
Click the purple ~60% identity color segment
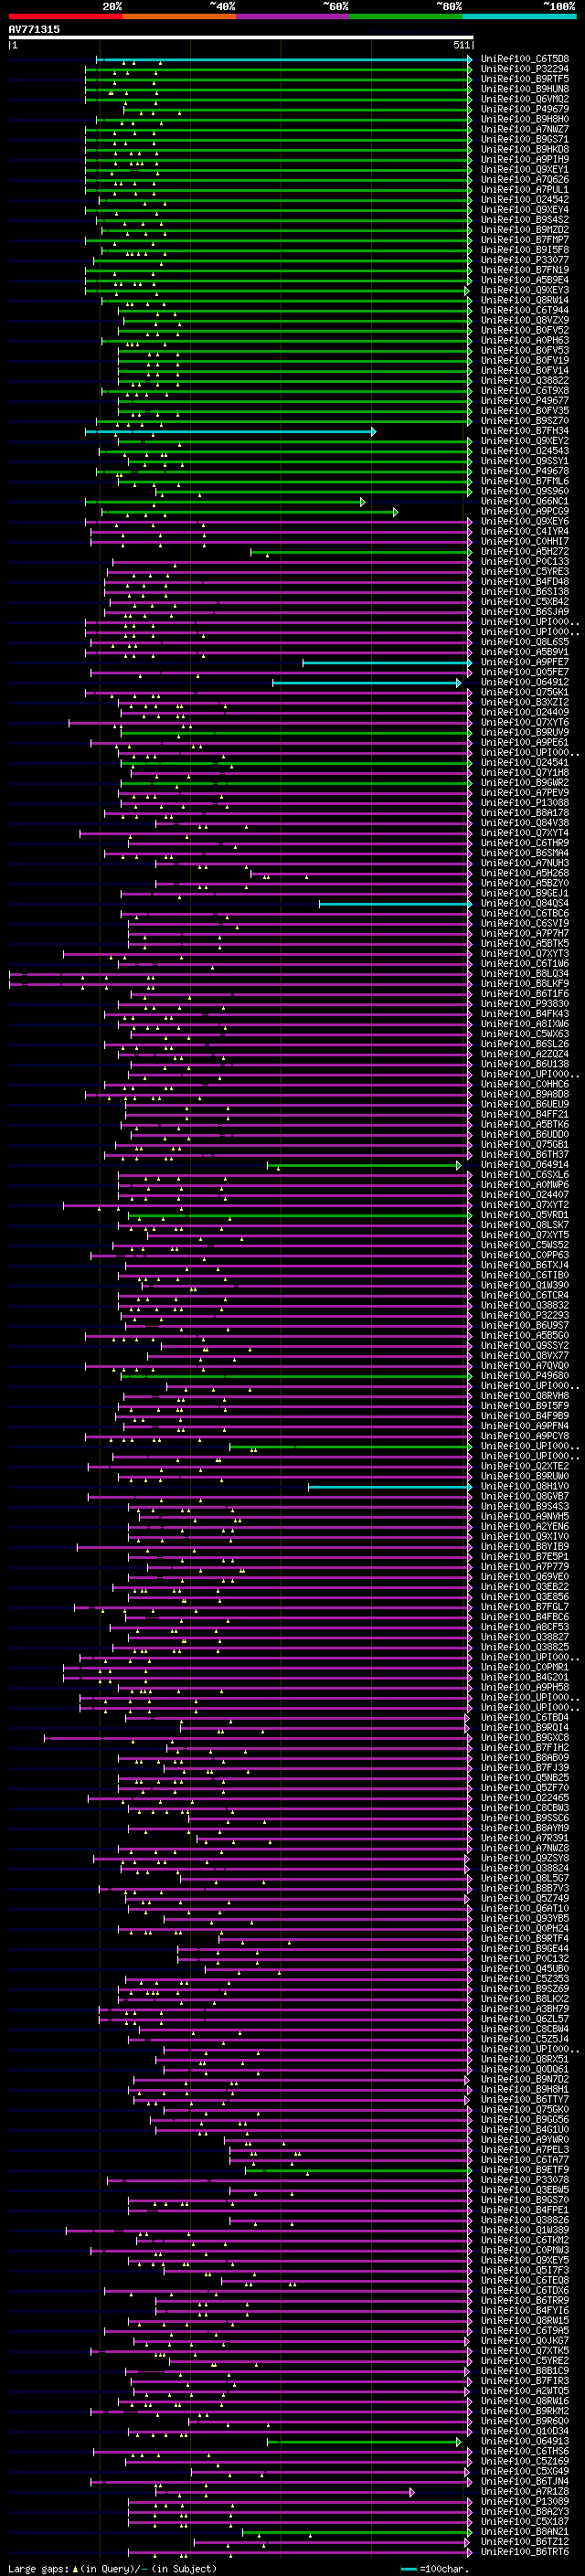tap(293, 16)
